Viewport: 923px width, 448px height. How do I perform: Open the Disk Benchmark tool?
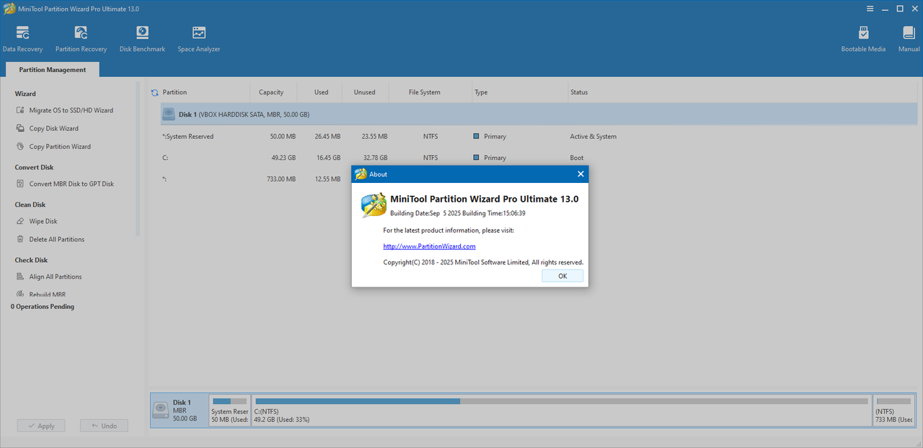coord(142,39)
